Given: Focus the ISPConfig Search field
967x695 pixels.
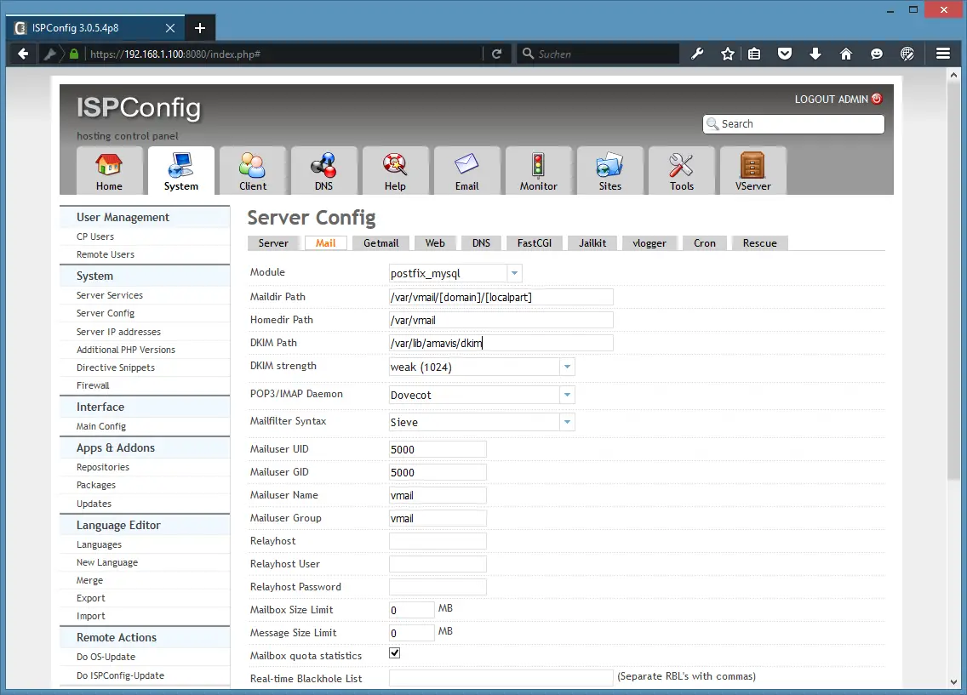Looking at the screenshot, I should (x=793, y=124).
